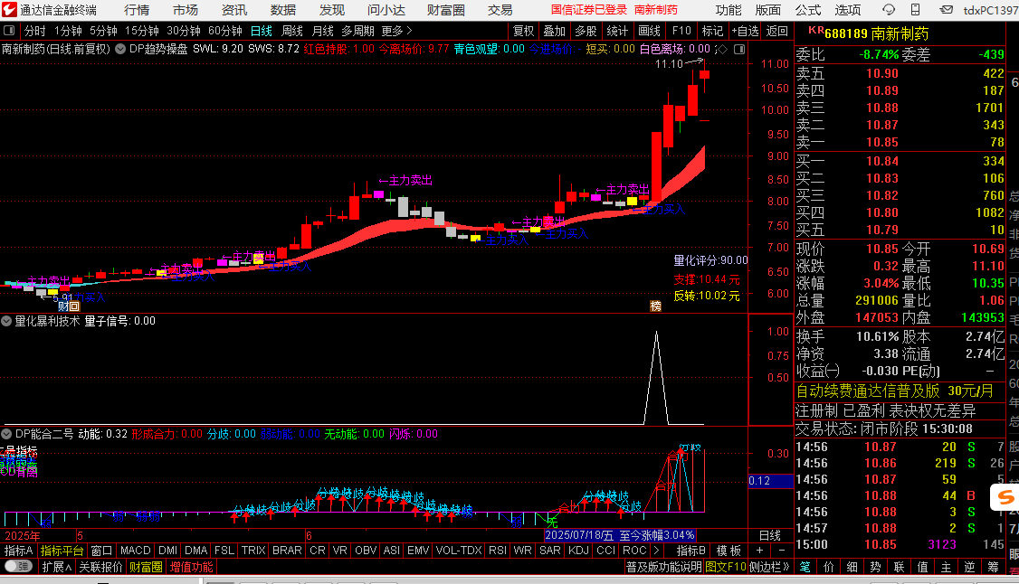Click the KR badge beside stock code
Screen dimensions: 1019x584
(815, 31)
